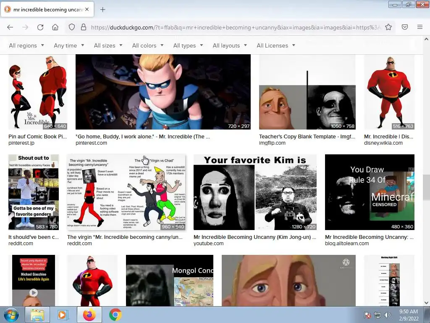Expand the All types filter
Viewport: 430px width, 323px height.
pos(188,45)
